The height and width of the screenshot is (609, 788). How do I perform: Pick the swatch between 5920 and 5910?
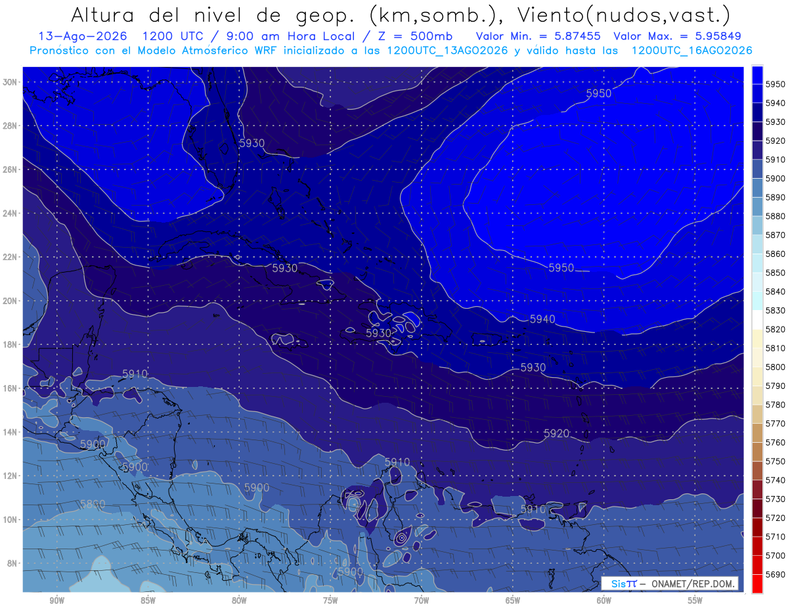click(x=757, y=150)
